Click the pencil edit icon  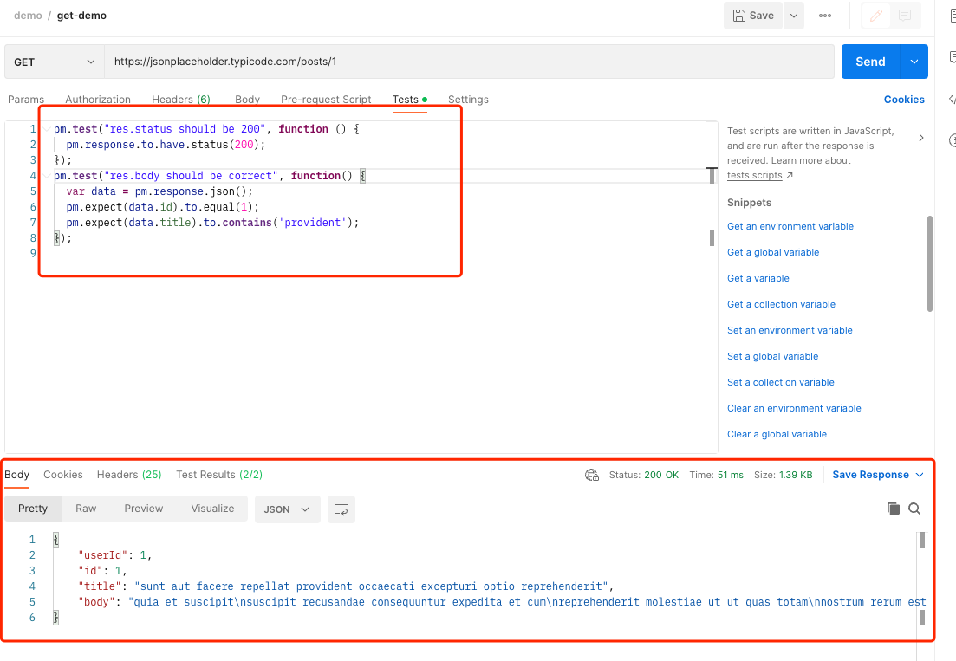tap(876, 16)
